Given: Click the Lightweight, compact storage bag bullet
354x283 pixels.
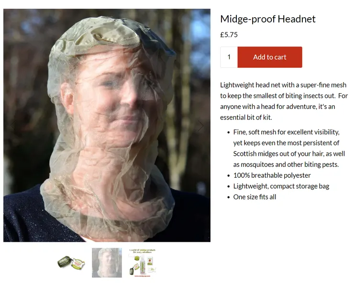Looking at the screenshot, I should coord(281,186).
